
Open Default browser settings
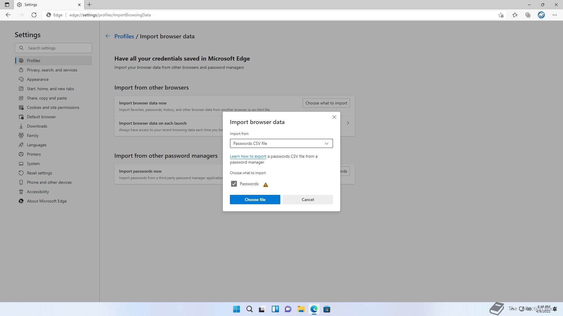(x=53, y=117)
